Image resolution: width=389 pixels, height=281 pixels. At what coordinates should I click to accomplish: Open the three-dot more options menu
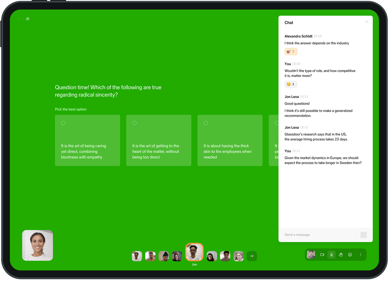pos(360,255)
